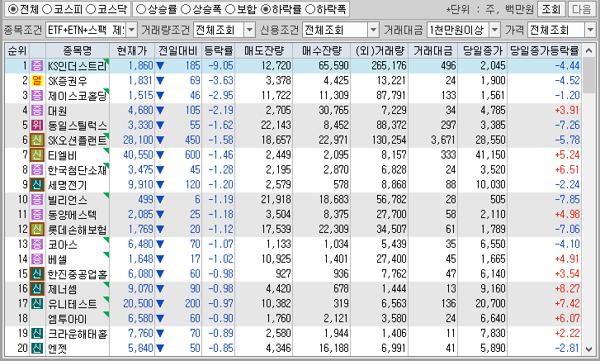Screen dimensions: 600x361
Task: Select the 하락률 radio button
Action: [x=265, y=9]
